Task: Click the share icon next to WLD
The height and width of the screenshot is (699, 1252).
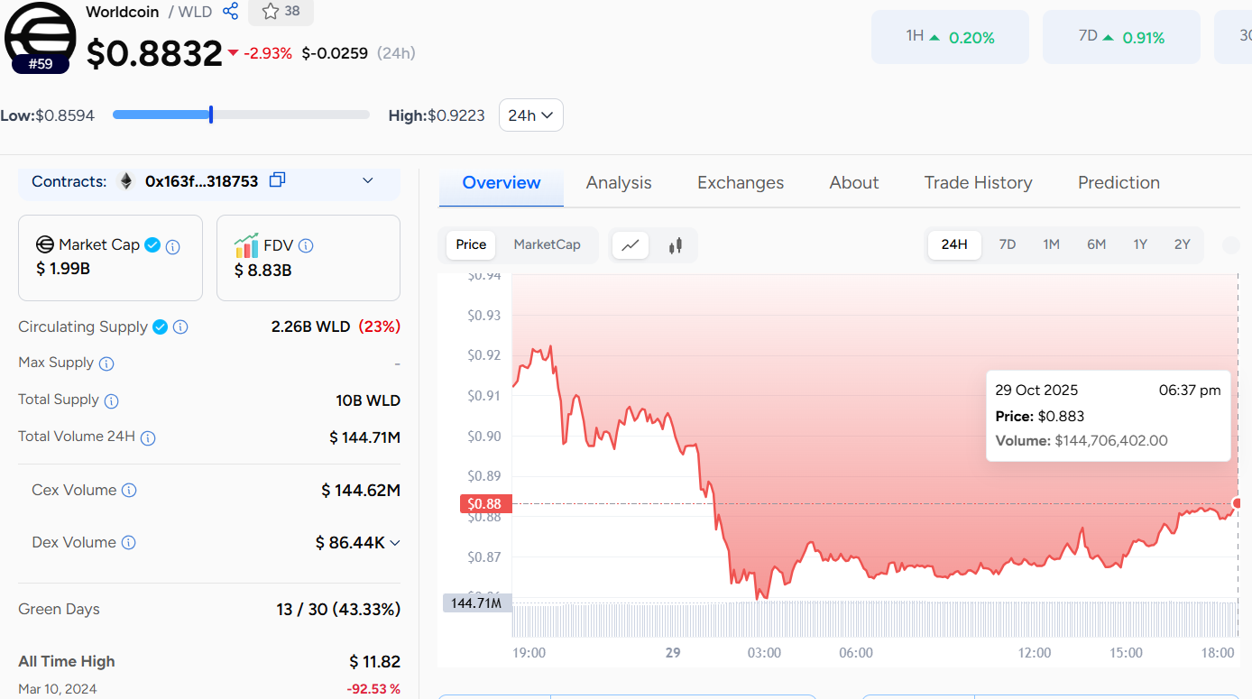Action: click(x=231, y=12)
